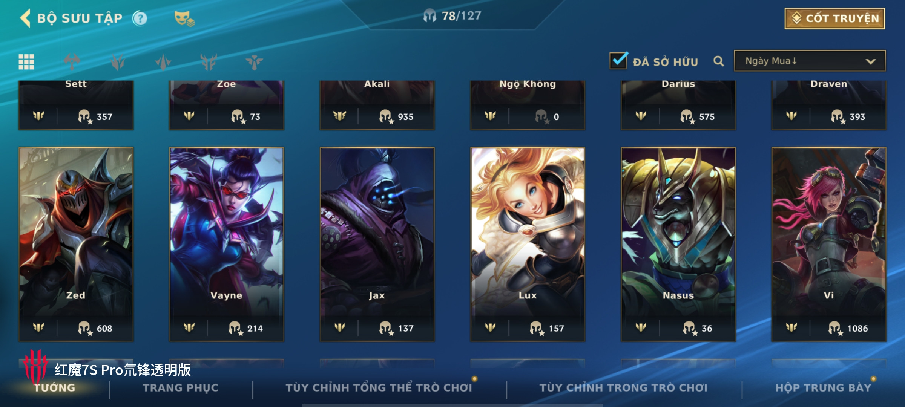
Task: Open the Hộp Trưng Bày tab
Action: click(824, 388)
